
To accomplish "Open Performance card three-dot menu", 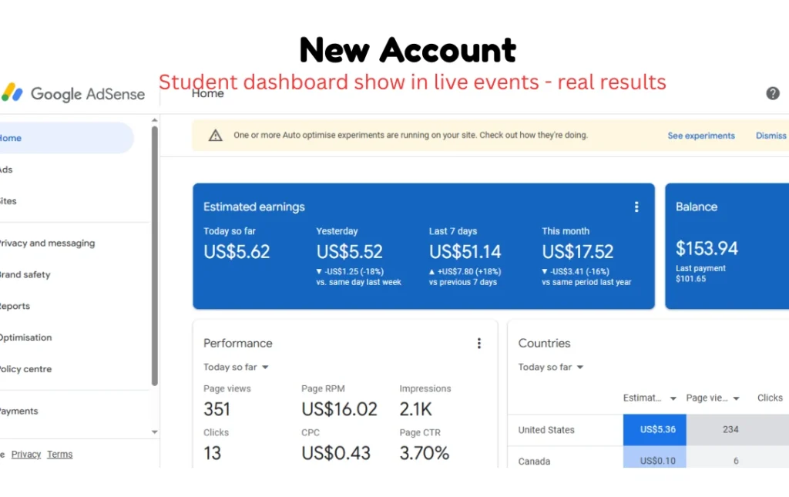I will (x=478, y=343).
